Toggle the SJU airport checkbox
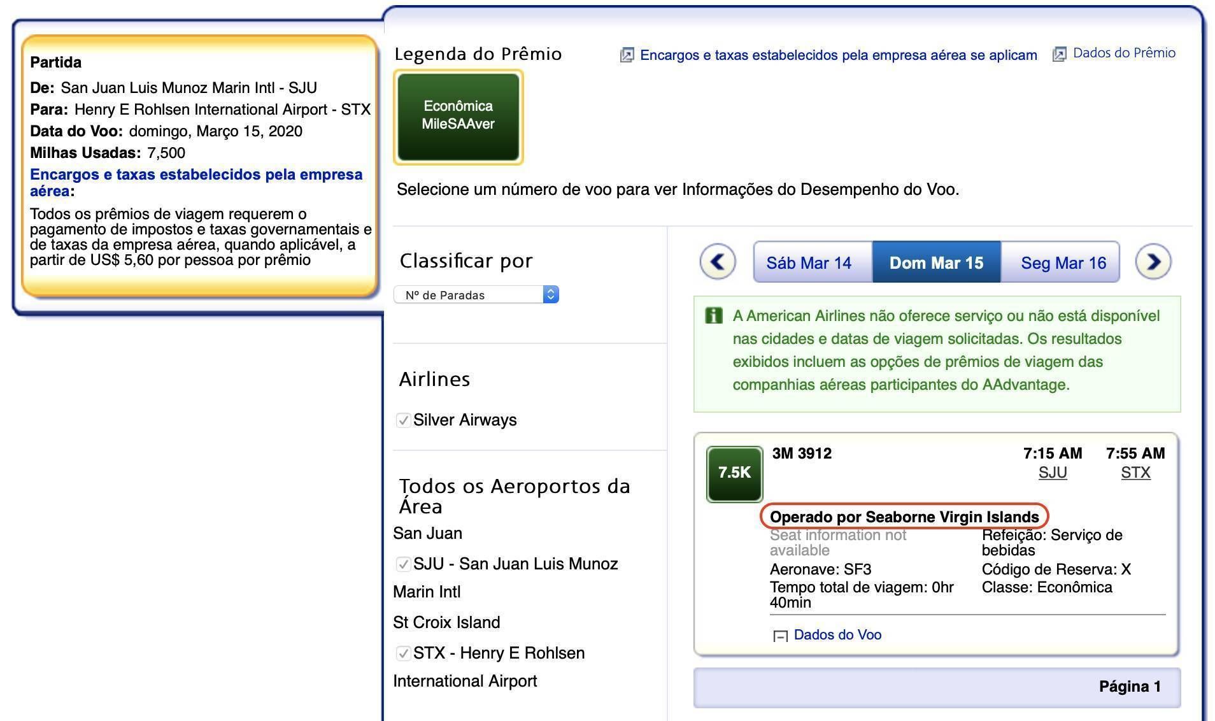 (402, 564)
